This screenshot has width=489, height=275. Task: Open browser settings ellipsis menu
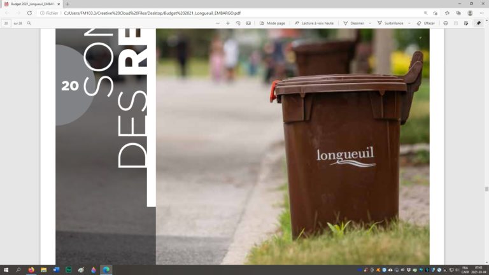click(481, 13)
